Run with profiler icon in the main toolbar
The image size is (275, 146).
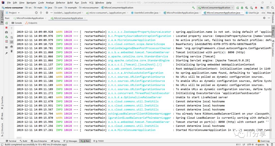251,8
